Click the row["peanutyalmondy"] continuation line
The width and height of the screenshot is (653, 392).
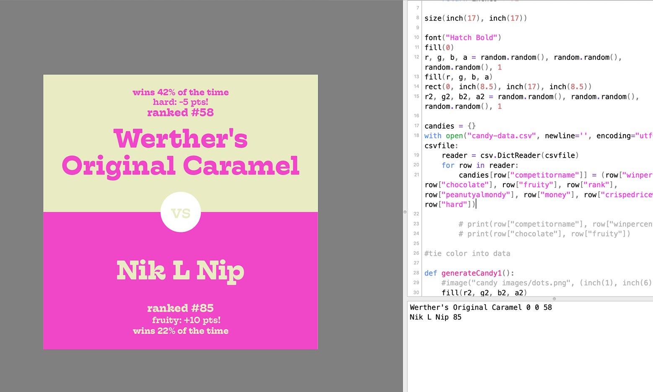pyautogui.click(x=539, y=195)
